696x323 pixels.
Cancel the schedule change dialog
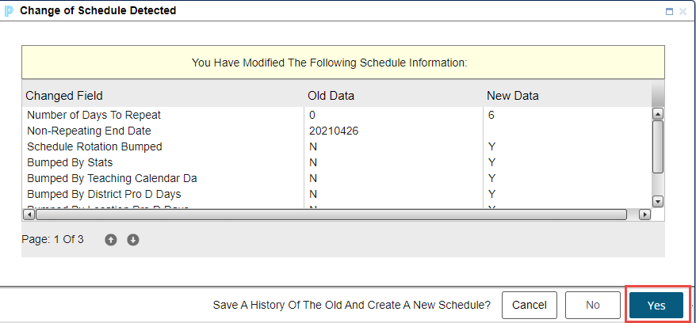(x=529, y=306)
